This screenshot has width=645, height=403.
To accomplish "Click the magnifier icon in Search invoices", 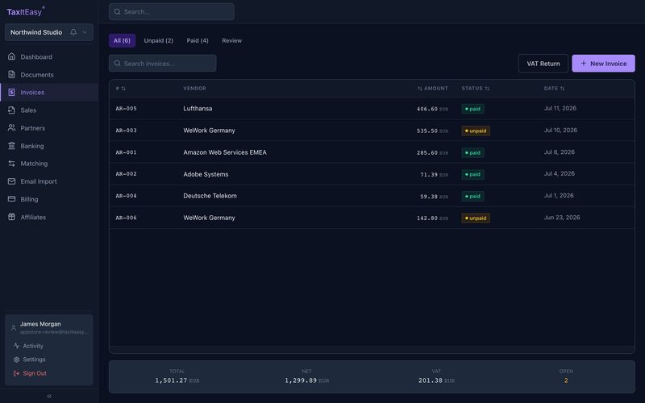I will click(117, 64).
